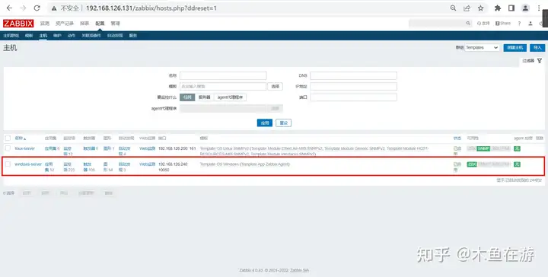
Task: Reload the page with the refresh icon
Action: tap(37, 8)
